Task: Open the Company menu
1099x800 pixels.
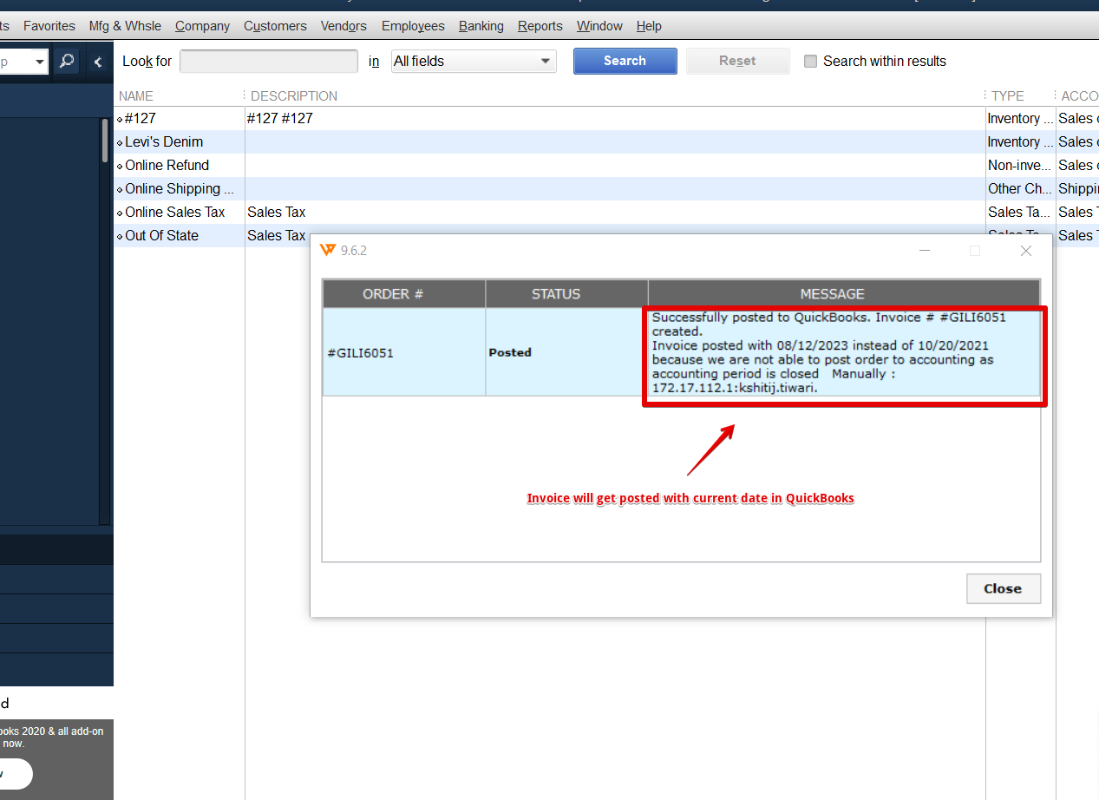Action: 202,26
